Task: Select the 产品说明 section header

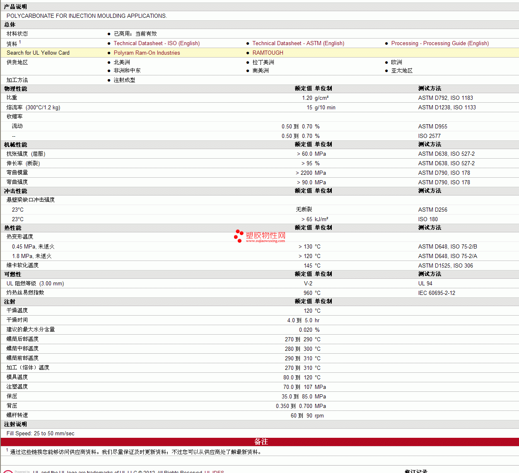Action: coord(15,7)
